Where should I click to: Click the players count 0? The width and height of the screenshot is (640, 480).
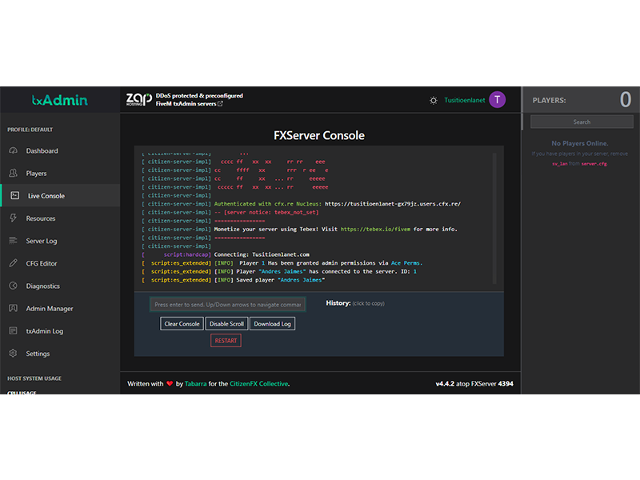(626, 99)
